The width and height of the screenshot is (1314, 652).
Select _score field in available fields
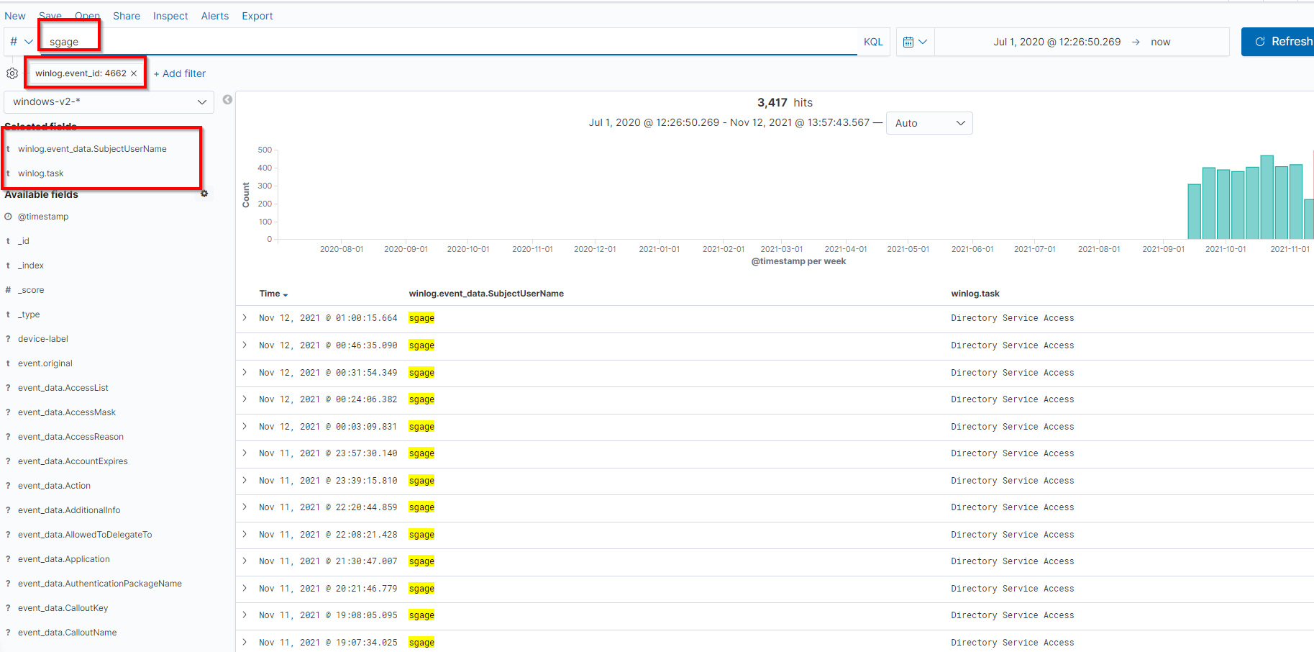[31, 290]
